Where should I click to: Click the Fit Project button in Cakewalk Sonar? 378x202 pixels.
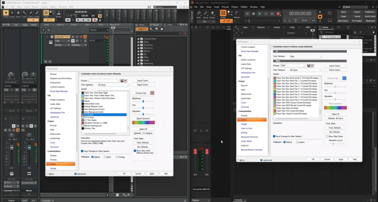[357, 21]
